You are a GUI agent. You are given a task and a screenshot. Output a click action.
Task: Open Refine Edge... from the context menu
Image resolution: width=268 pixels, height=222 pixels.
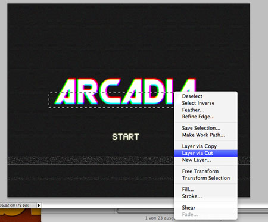[205, 117]
